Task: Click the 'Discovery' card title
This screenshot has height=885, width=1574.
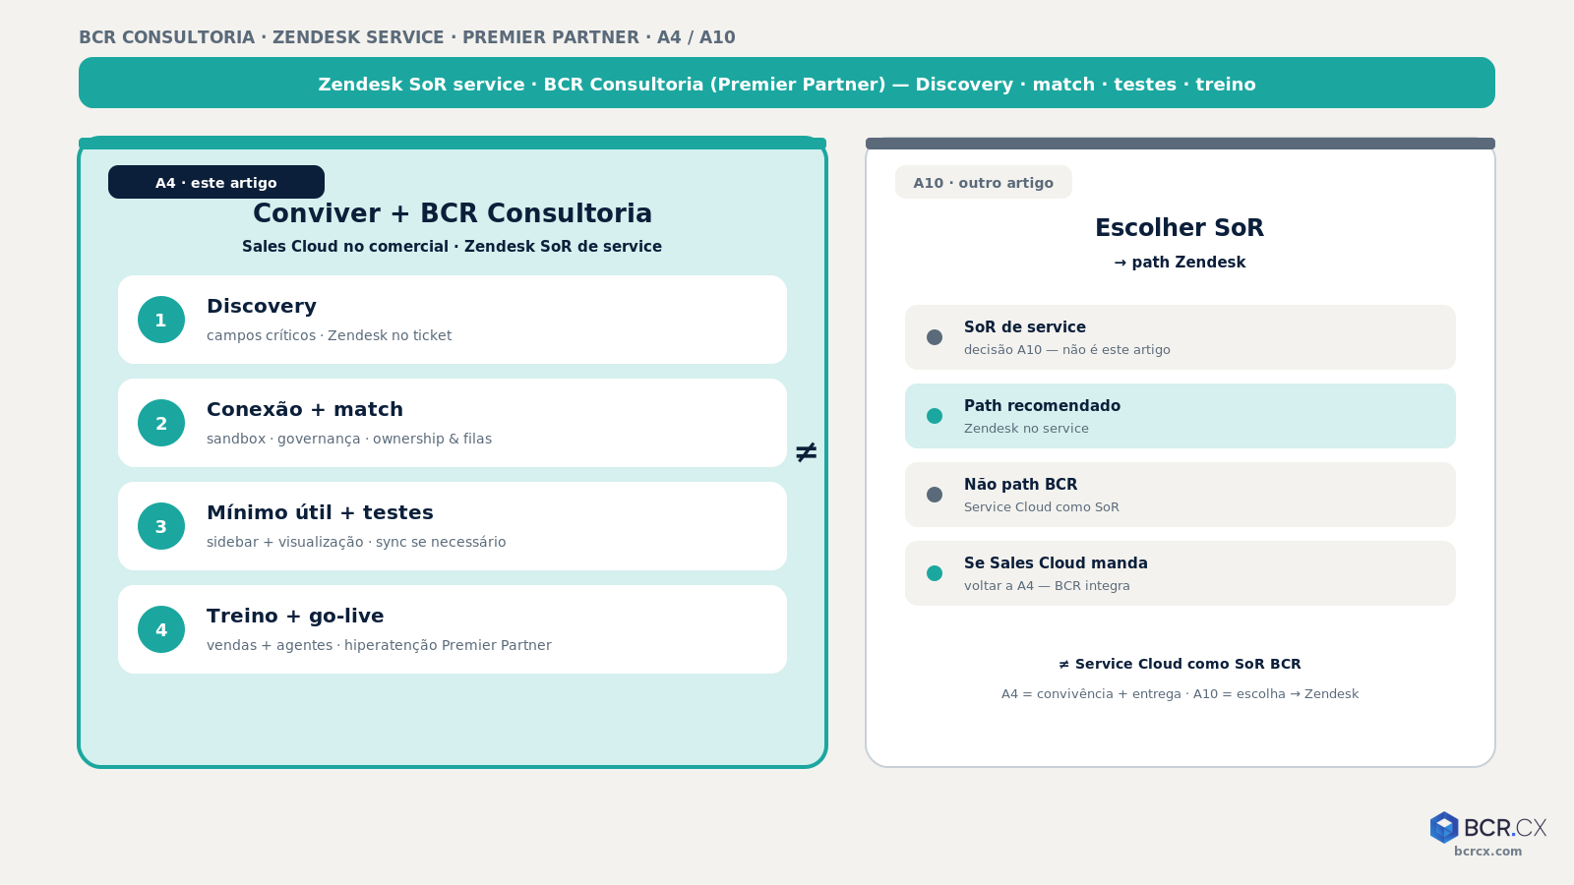Action: [262, 306]
